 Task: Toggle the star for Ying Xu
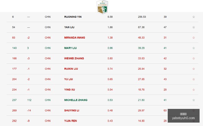tap(194, 90)
